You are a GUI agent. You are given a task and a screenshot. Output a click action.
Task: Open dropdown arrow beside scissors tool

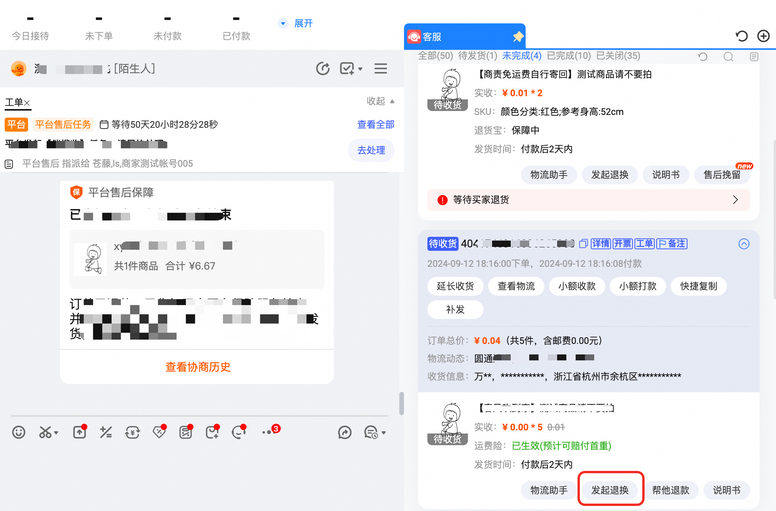coord(57,433)
